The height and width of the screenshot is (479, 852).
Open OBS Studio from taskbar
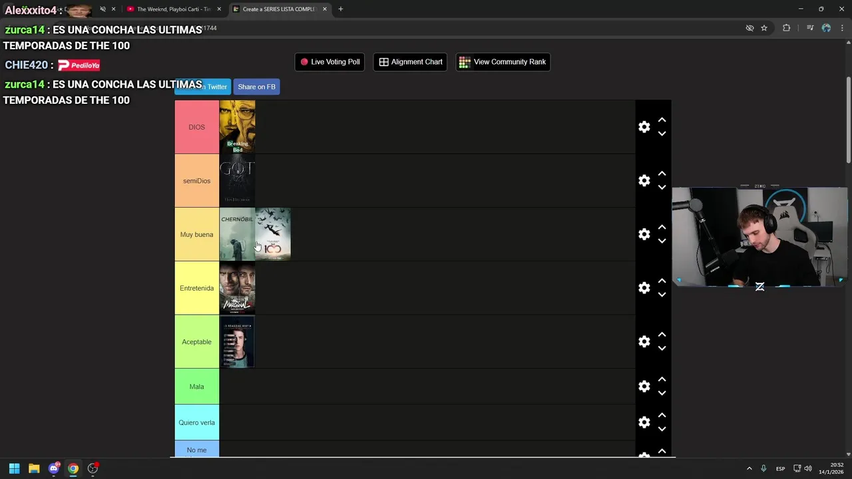93,468
